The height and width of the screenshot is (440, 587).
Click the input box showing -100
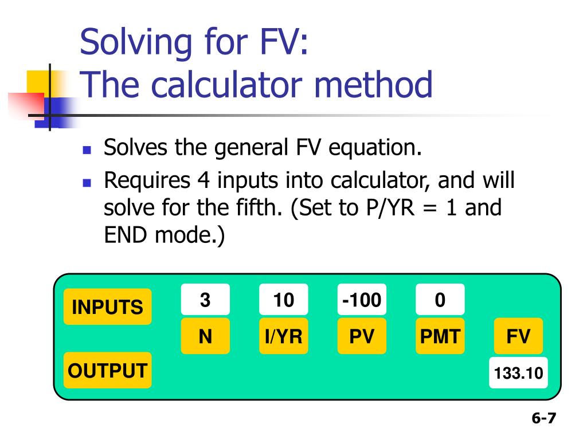[362, 299]
